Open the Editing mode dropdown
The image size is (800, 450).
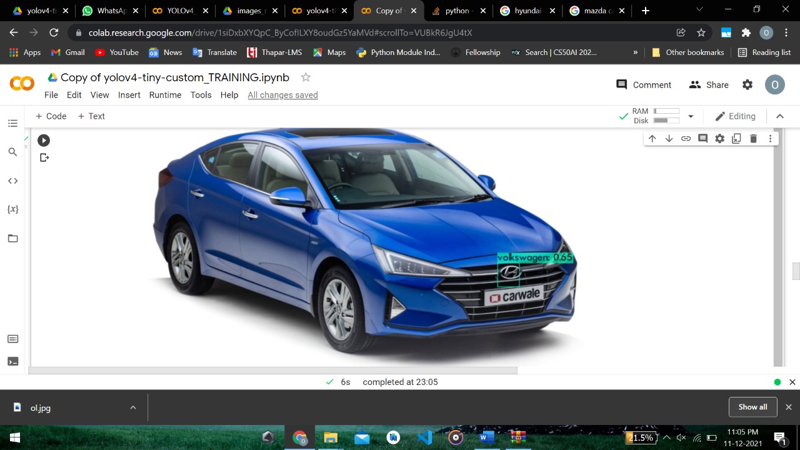(x=736, y=116)
